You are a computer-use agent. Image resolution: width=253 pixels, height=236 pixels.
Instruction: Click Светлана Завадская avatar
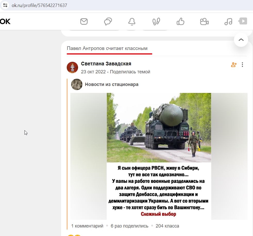point(72,67)
